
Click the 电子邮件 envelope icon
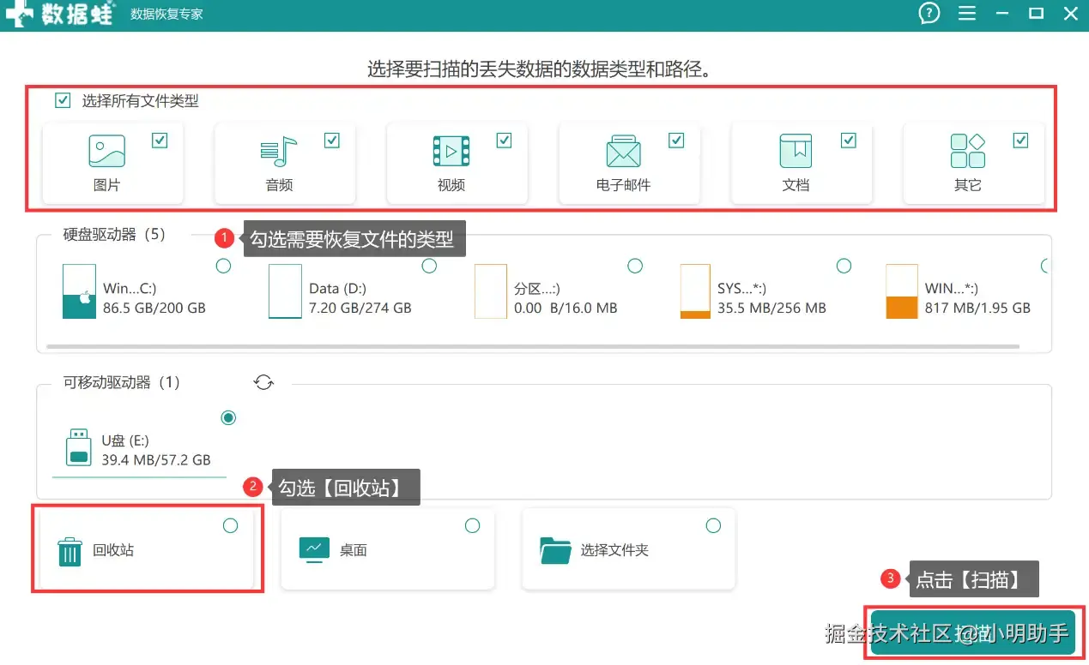pos(623,152)
